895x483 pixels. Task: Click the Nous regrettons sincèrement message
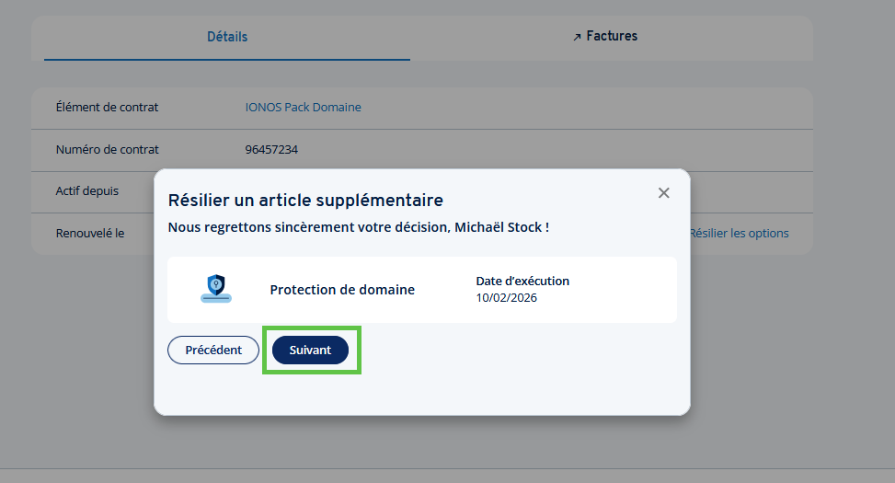pos(358,226)
